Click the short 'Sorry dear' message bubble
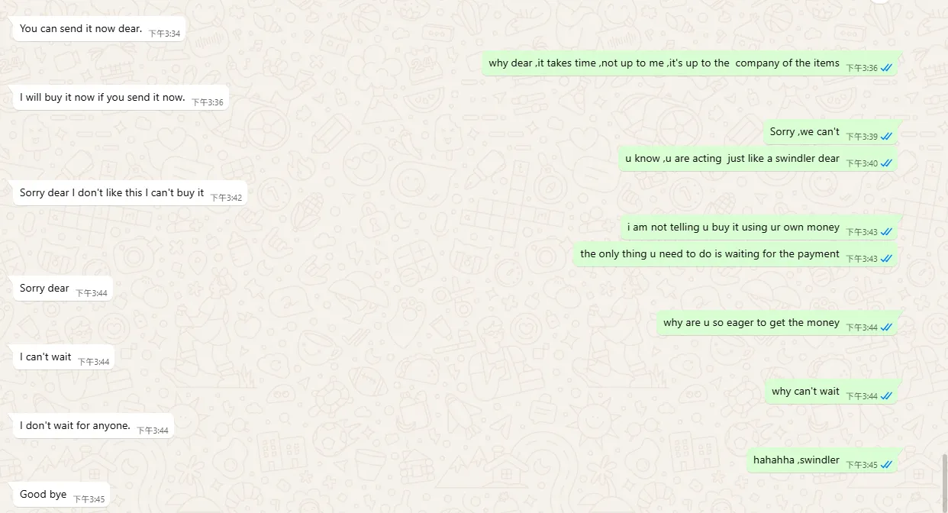This screenshot has height=513, width=948. pos(63,289)
